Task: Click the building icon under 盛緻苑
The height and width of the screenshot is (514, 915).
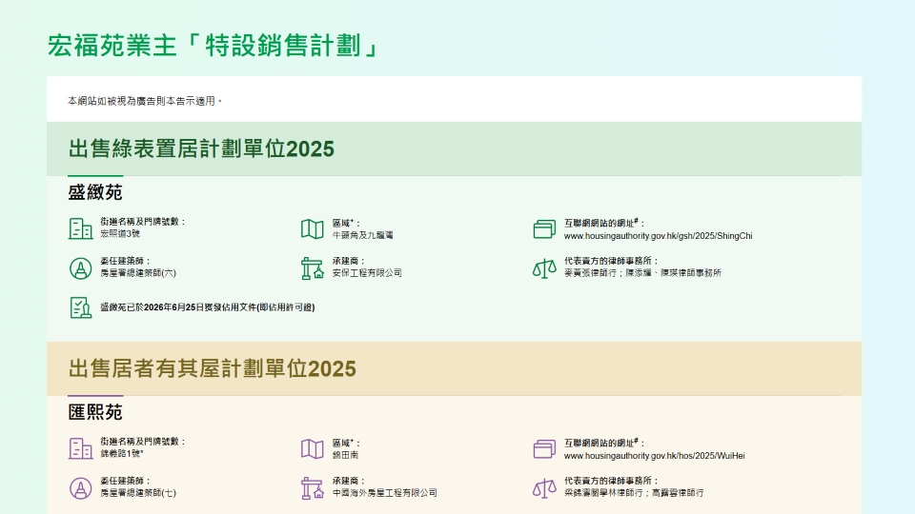Action: tap(80, 228)
